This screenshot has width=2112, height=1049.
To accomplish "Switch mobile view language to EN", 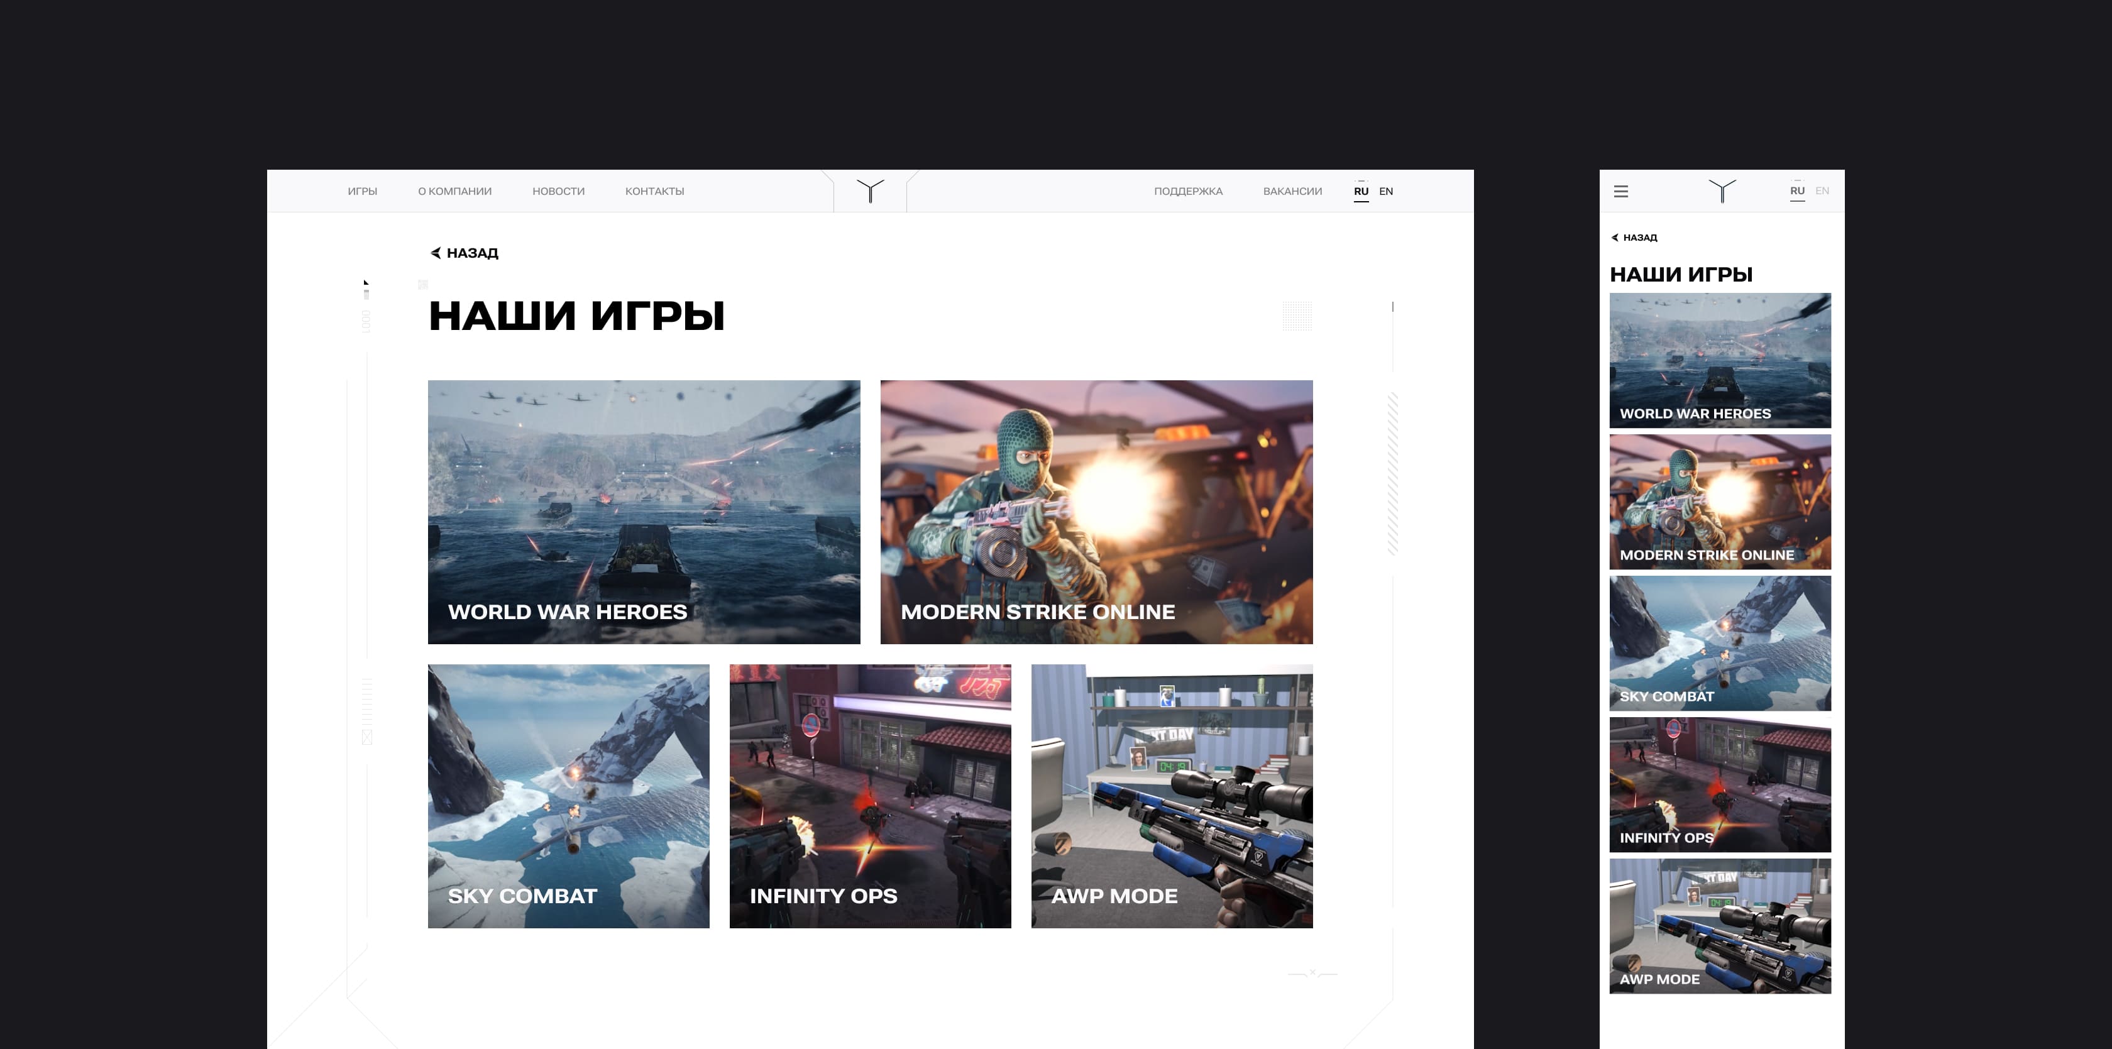I will click(x=1822, y=191).
